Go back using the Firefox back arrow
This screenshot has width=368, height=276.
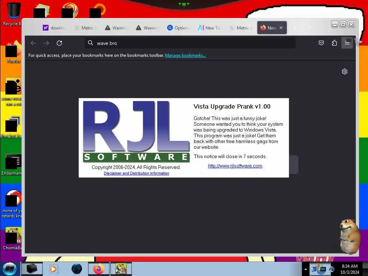pyautogui.click(x=33, y=43)
